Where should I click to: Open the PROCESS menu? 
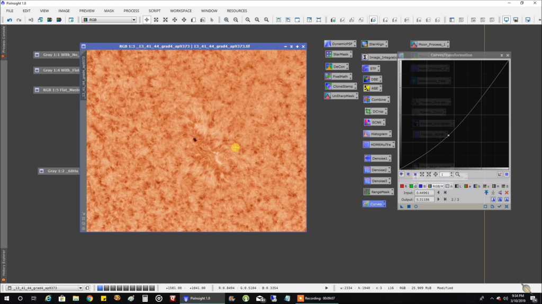[131, 10]
